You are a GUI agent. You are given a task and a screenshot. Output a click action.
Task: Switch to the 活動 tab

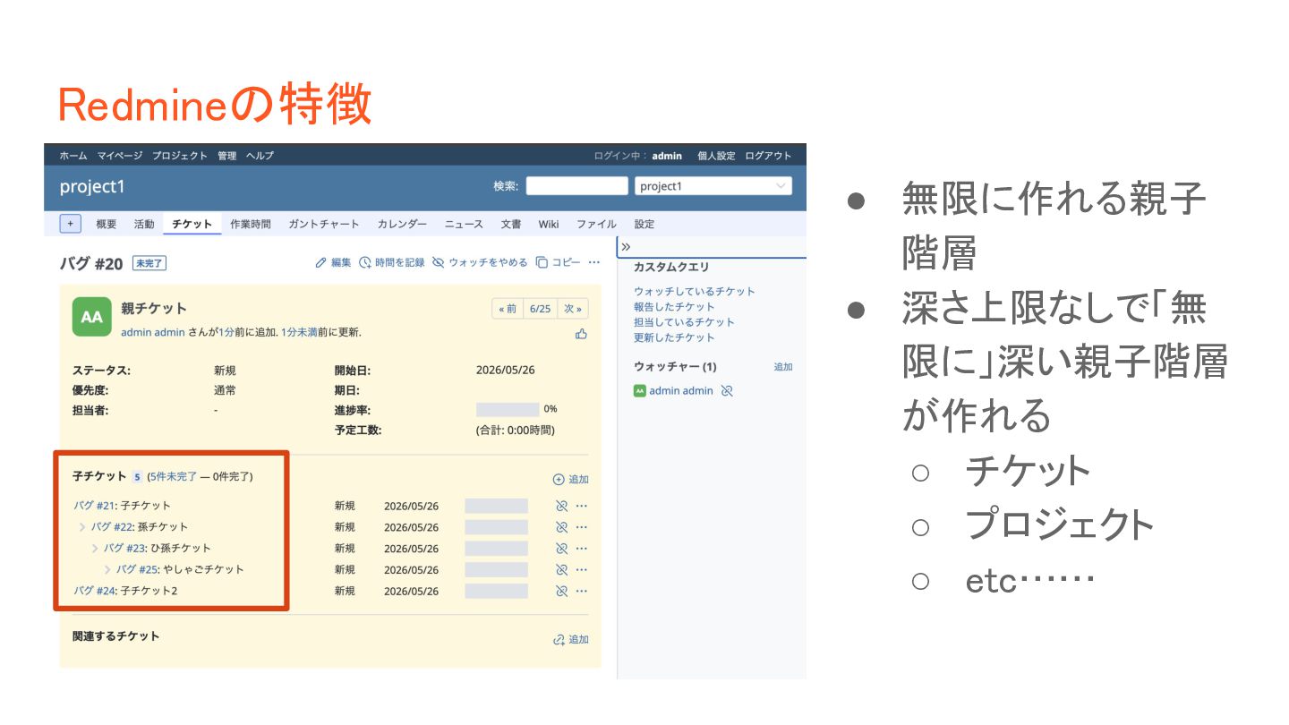tap(144, 225)
